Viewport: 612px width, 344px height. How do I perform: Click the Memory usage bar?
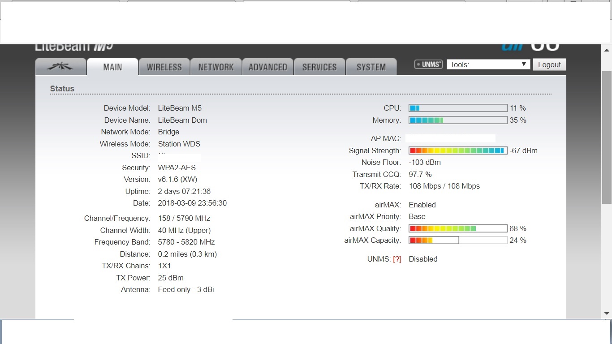pos(458,120)
